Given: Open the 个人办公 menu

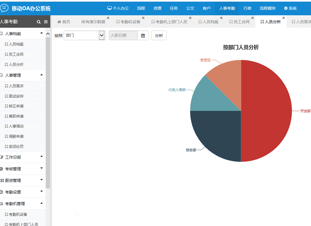Looking at the screenshot, I should (118, 8).
